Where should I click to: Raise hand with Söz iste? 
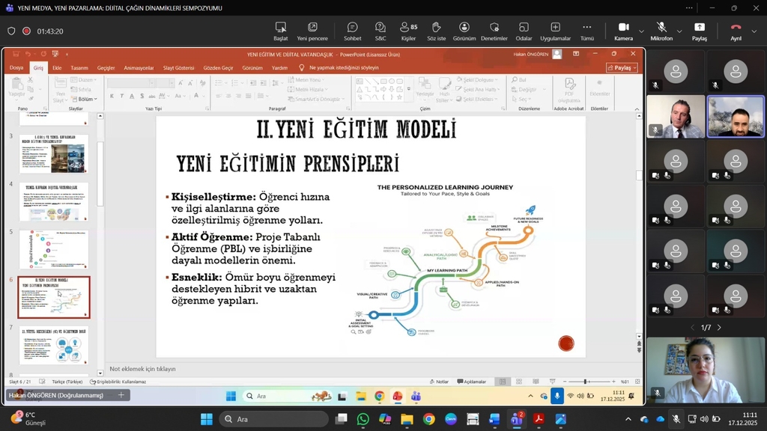(x=436, y=31)
